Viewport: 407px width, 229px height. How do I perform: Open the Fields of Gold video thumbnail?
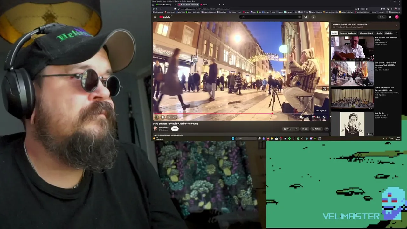(x=352, y=73)
